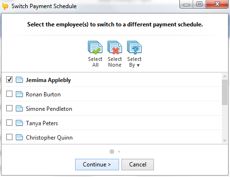Enable the Tanya Peters checkbox
The image size is (230, 177).
pyautogui.click(x=9, y=123)
